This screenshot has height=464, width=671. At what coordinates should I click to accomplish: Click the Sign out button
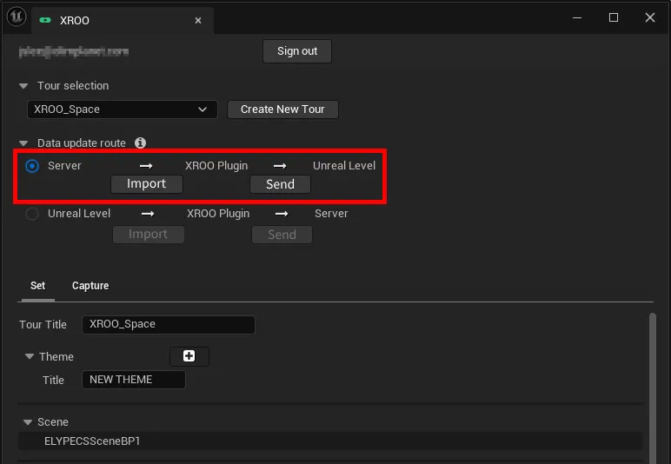click(x=297, y=51)
